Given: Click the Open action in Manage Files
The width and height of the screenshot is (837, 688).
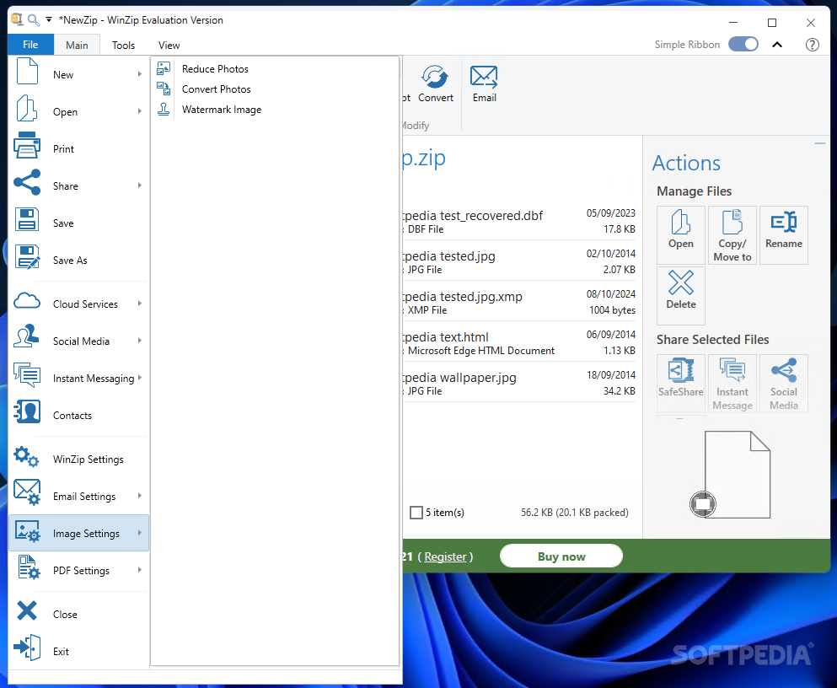Looking at the screenshot, I should (x=680, y=235).
